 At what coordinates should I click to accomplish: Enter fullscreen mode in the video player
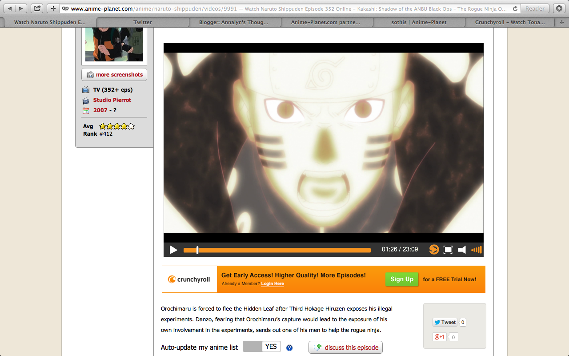coord(448,250)
